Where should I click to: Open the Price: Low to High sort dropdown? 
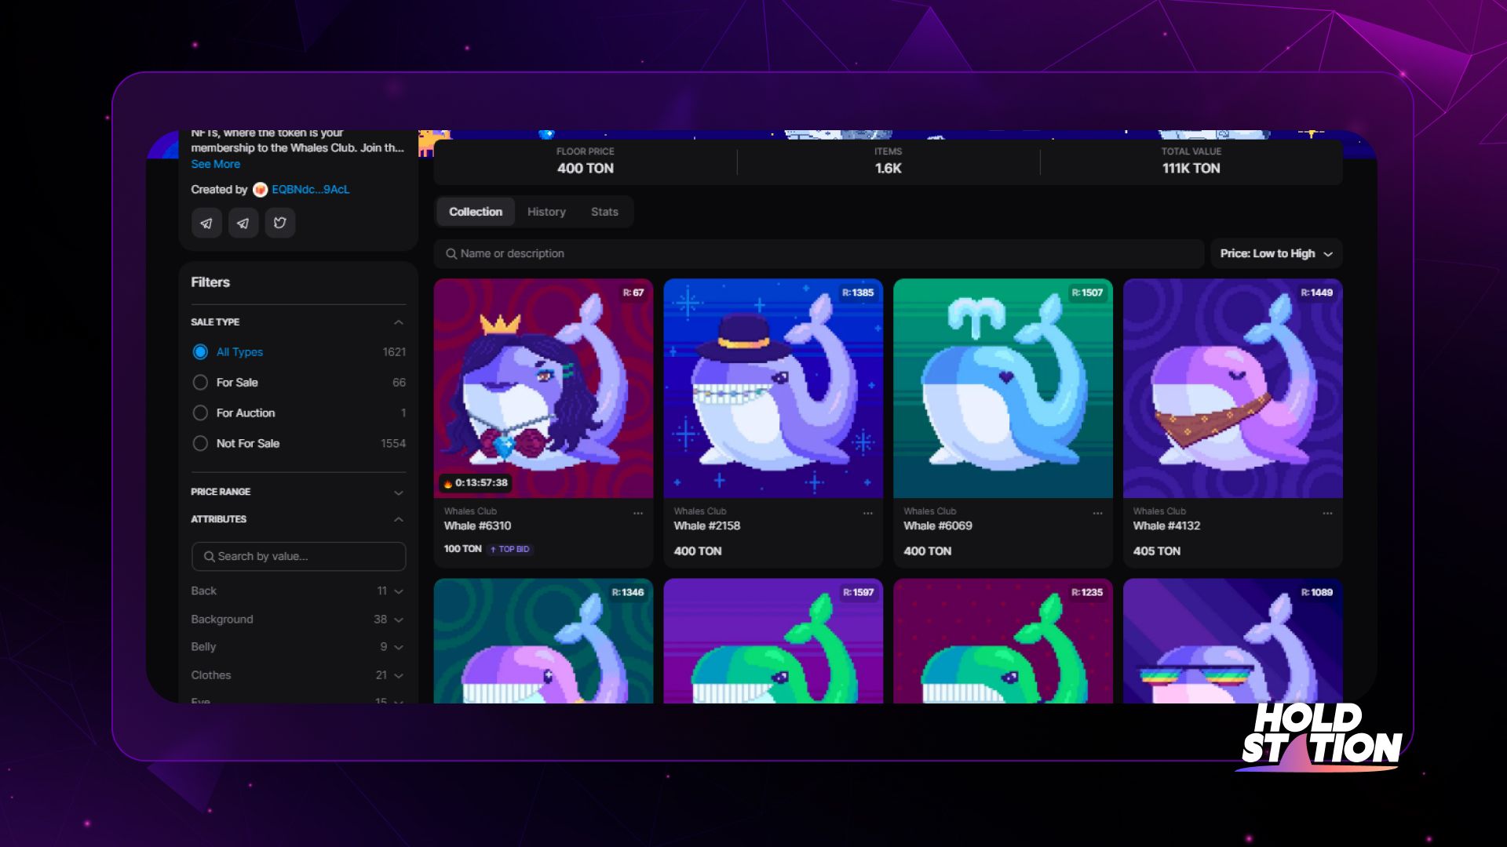1276,254
